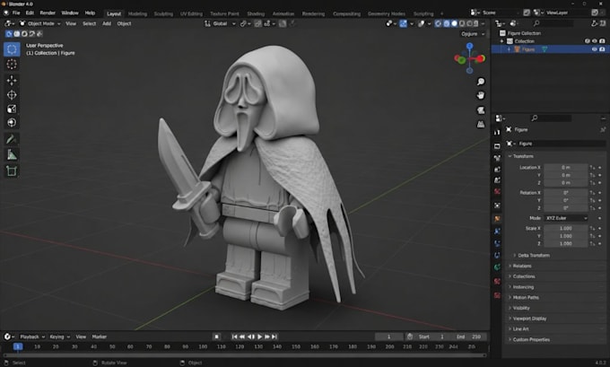This screenshot has width=610, height=367.
Task: Click the timeline horizontal scrollbar
Action: [245, 355]
